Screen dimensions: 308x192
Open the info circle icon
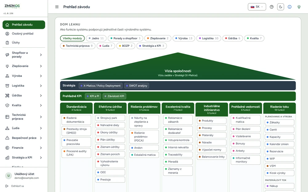pos(290,7)
